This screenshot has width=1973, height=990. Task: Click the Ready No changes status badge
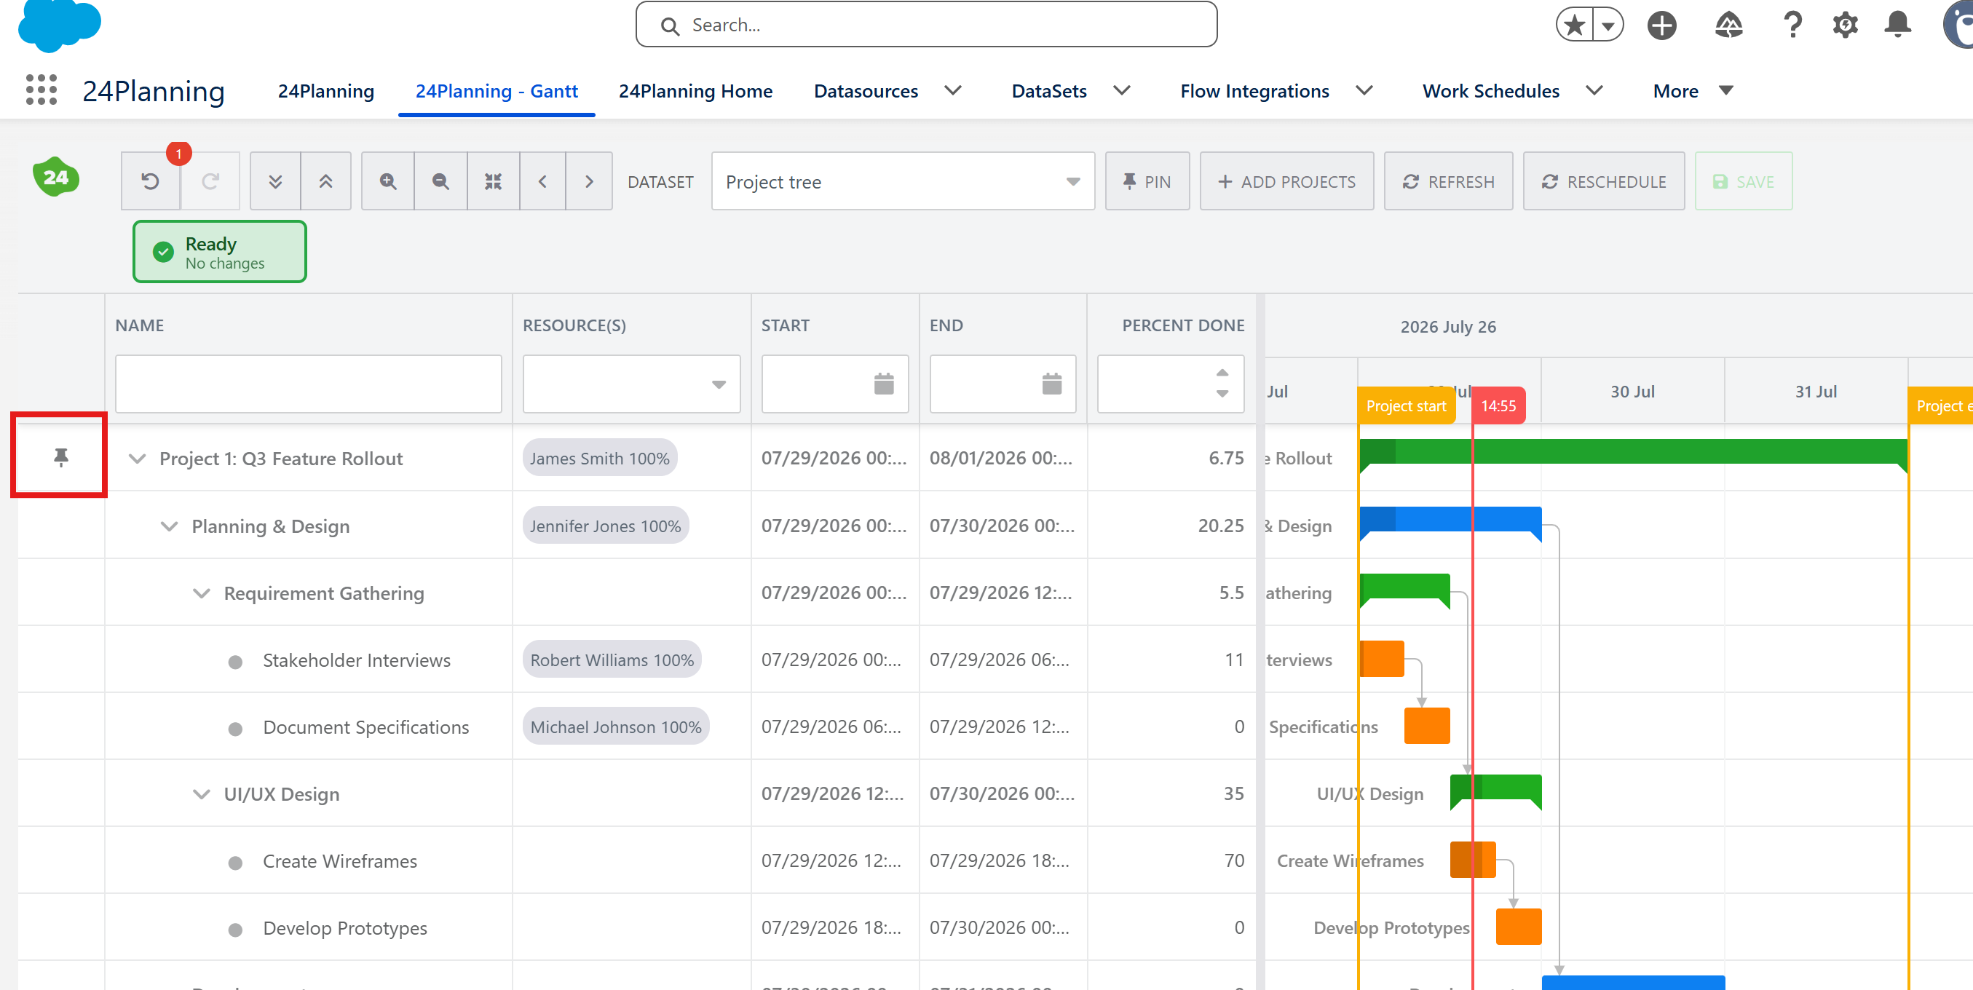220,252
